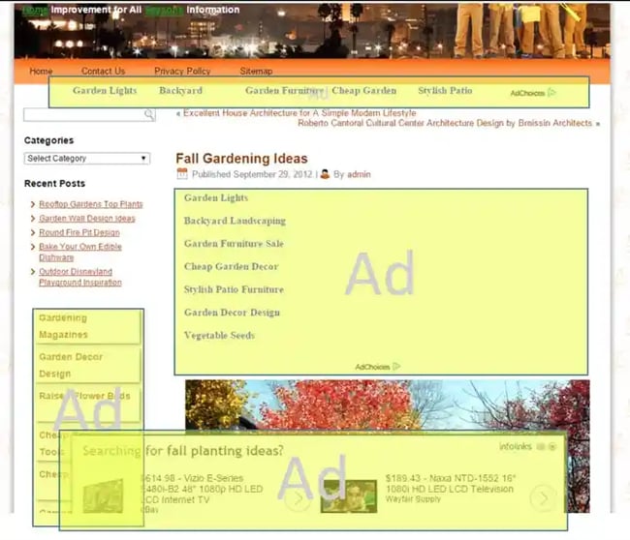630x540 pixels.
Task: Click arrow after Vizio TV ad
Action: (298, 498)
